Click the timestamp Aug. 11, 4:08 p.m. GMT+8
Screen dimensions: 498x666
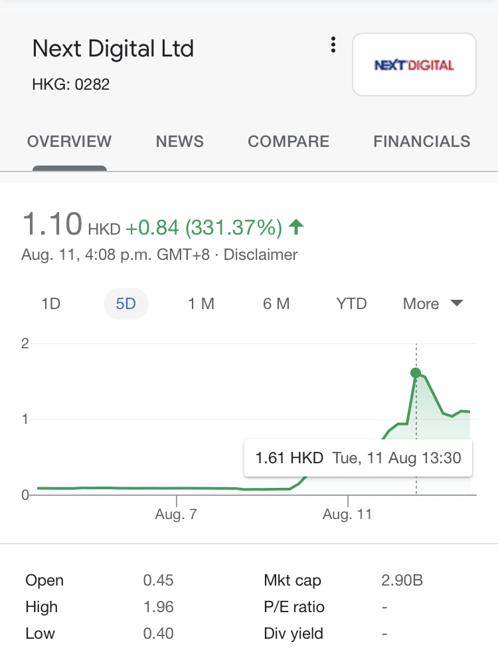[x=116, y=255]
